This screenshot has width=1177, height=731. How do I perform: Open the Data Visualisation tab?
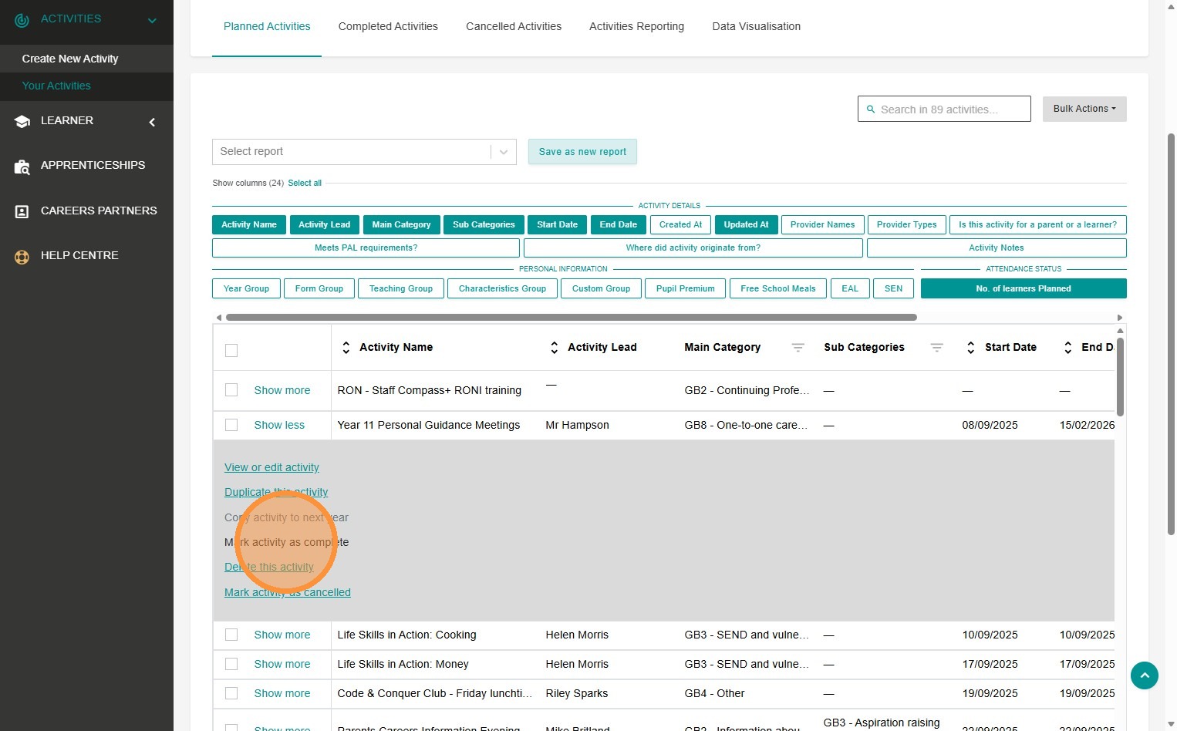(757, 26)
